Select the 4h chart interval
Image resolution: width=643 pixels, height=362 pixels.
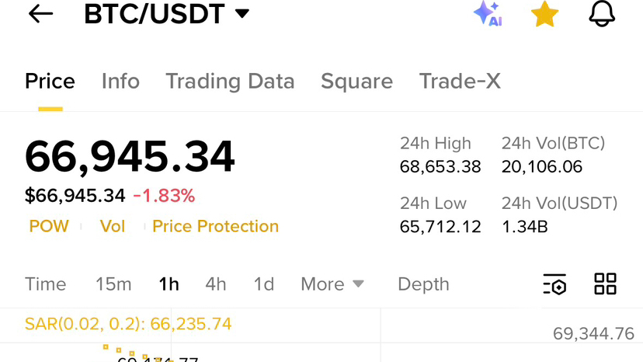point(216,284)
